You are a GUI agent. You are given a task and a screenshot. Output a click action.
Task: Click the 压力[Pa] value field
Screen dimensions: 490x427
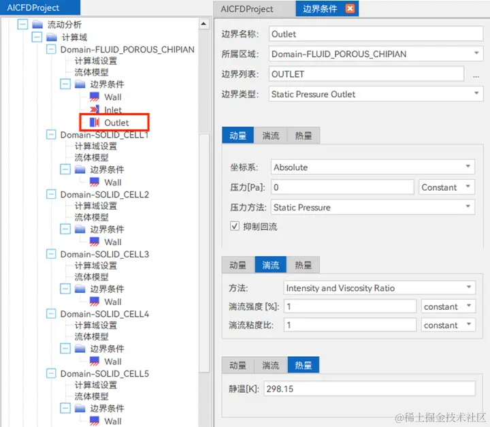tap(342, 187)
